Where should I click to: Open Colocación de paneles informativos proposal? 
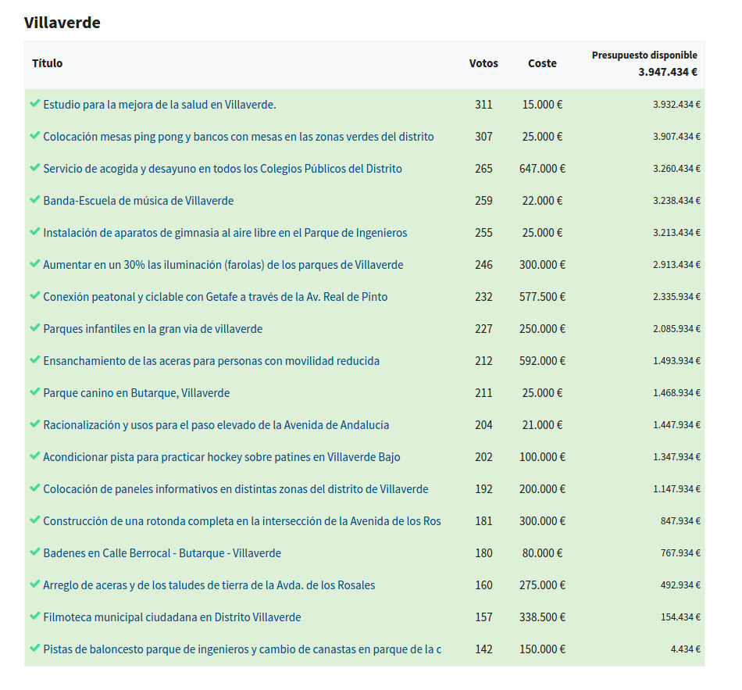(x=236, y=489)
